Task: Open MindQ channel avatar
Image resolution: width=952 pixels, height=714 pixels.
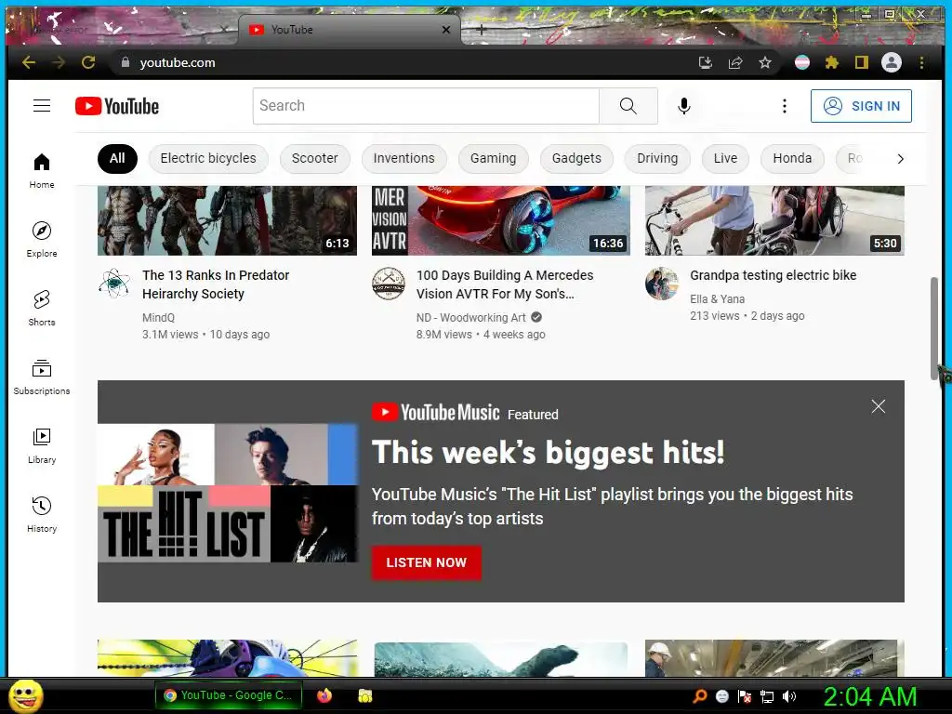Action: [x=114, y=284]
